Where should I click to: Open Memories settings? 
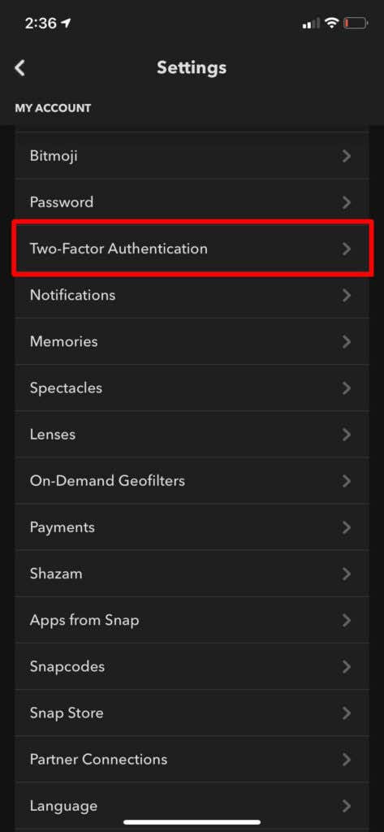(x=192, y=341)
